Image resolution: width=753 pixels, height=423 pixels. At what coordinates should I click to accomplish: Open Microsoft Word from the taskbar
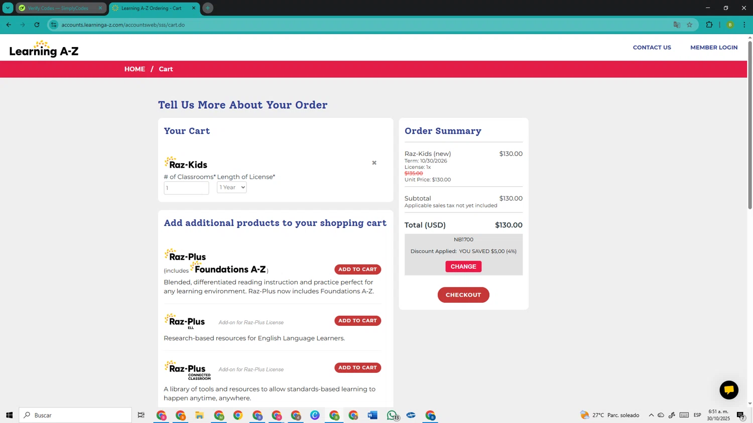(x=372, y=415)
